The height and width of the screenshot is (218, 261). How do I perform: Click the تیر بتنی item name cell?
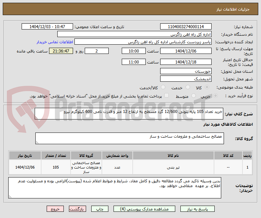[x=173, y=167]
